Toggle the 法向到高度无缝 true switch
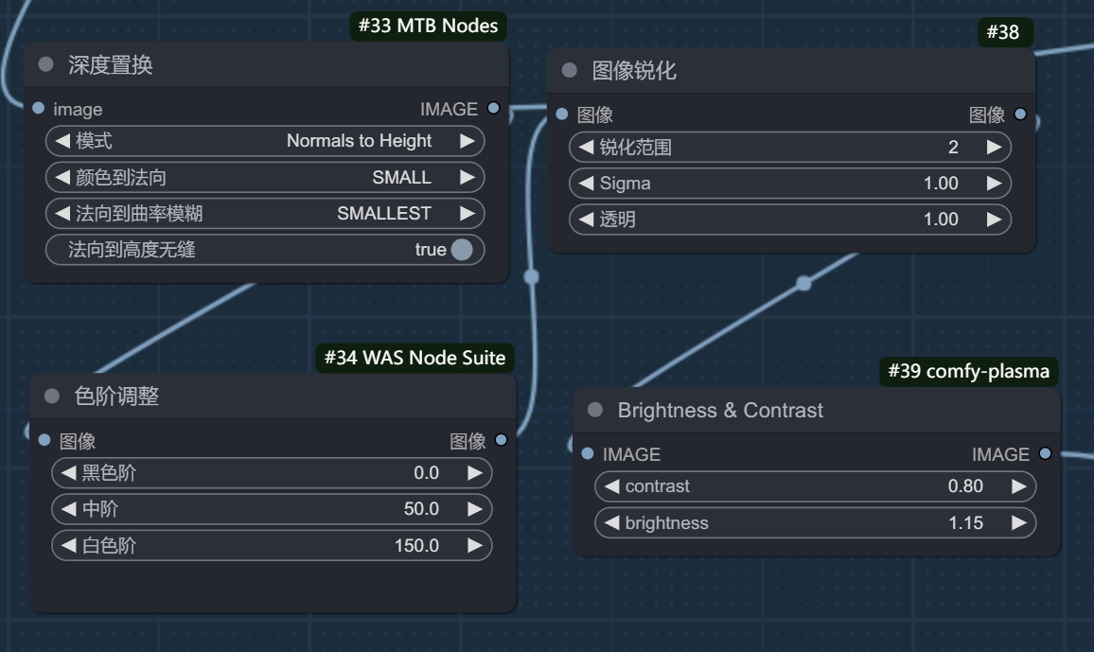Image resolution: width=1094 pixels, height=652 pixels. [462, 250]
